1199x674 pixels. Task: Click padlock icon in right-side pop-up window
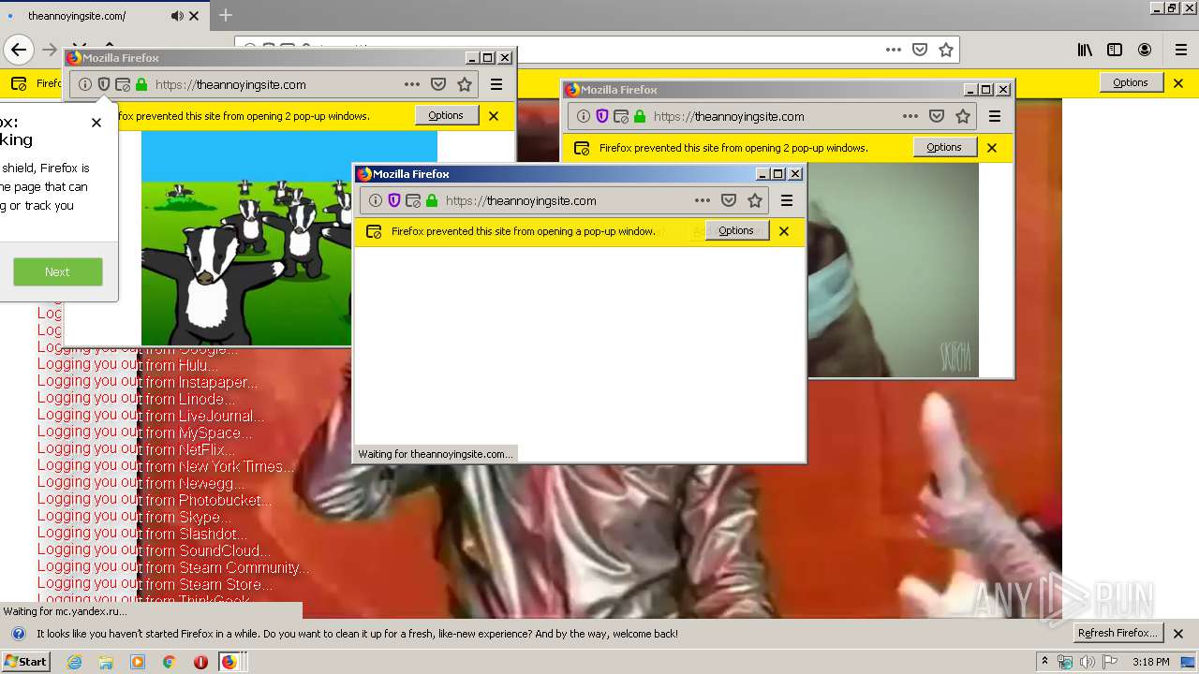[640, 116]
